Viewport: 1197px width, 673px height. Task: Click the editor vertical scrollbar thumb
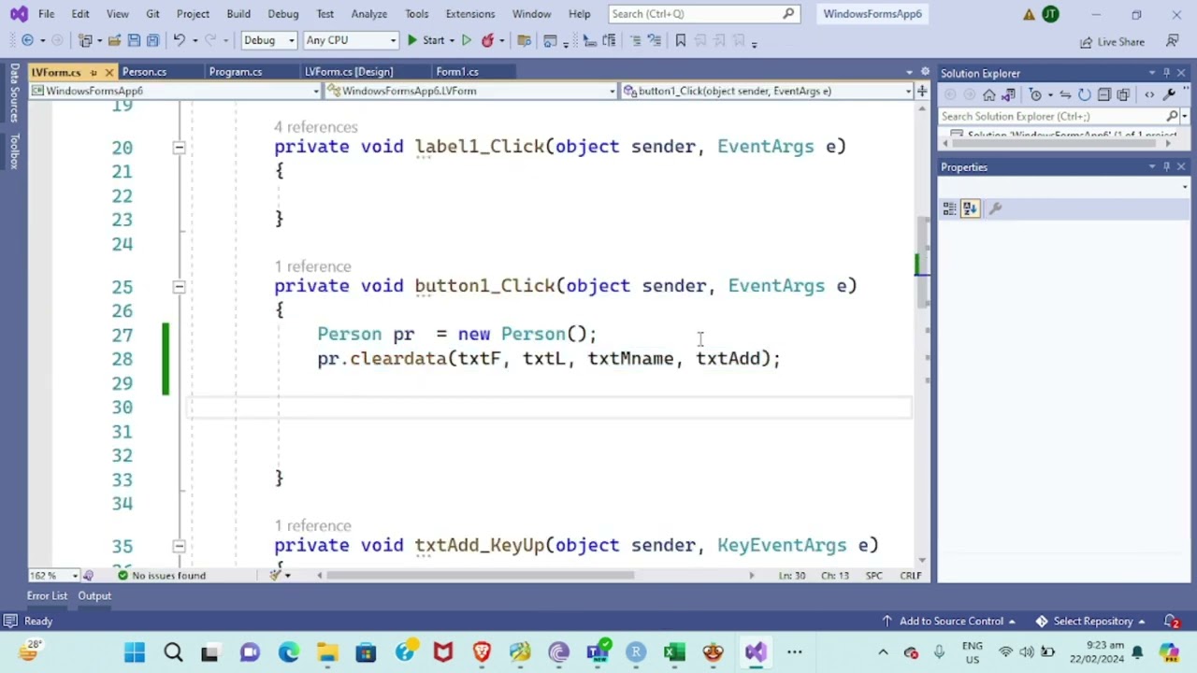coord(921,262)
